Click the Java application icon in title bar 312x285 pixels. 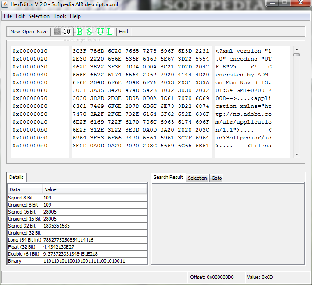5,4
